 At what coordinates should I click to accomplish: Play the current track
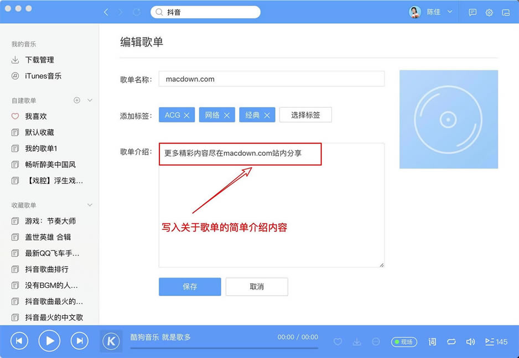[49, 341]
